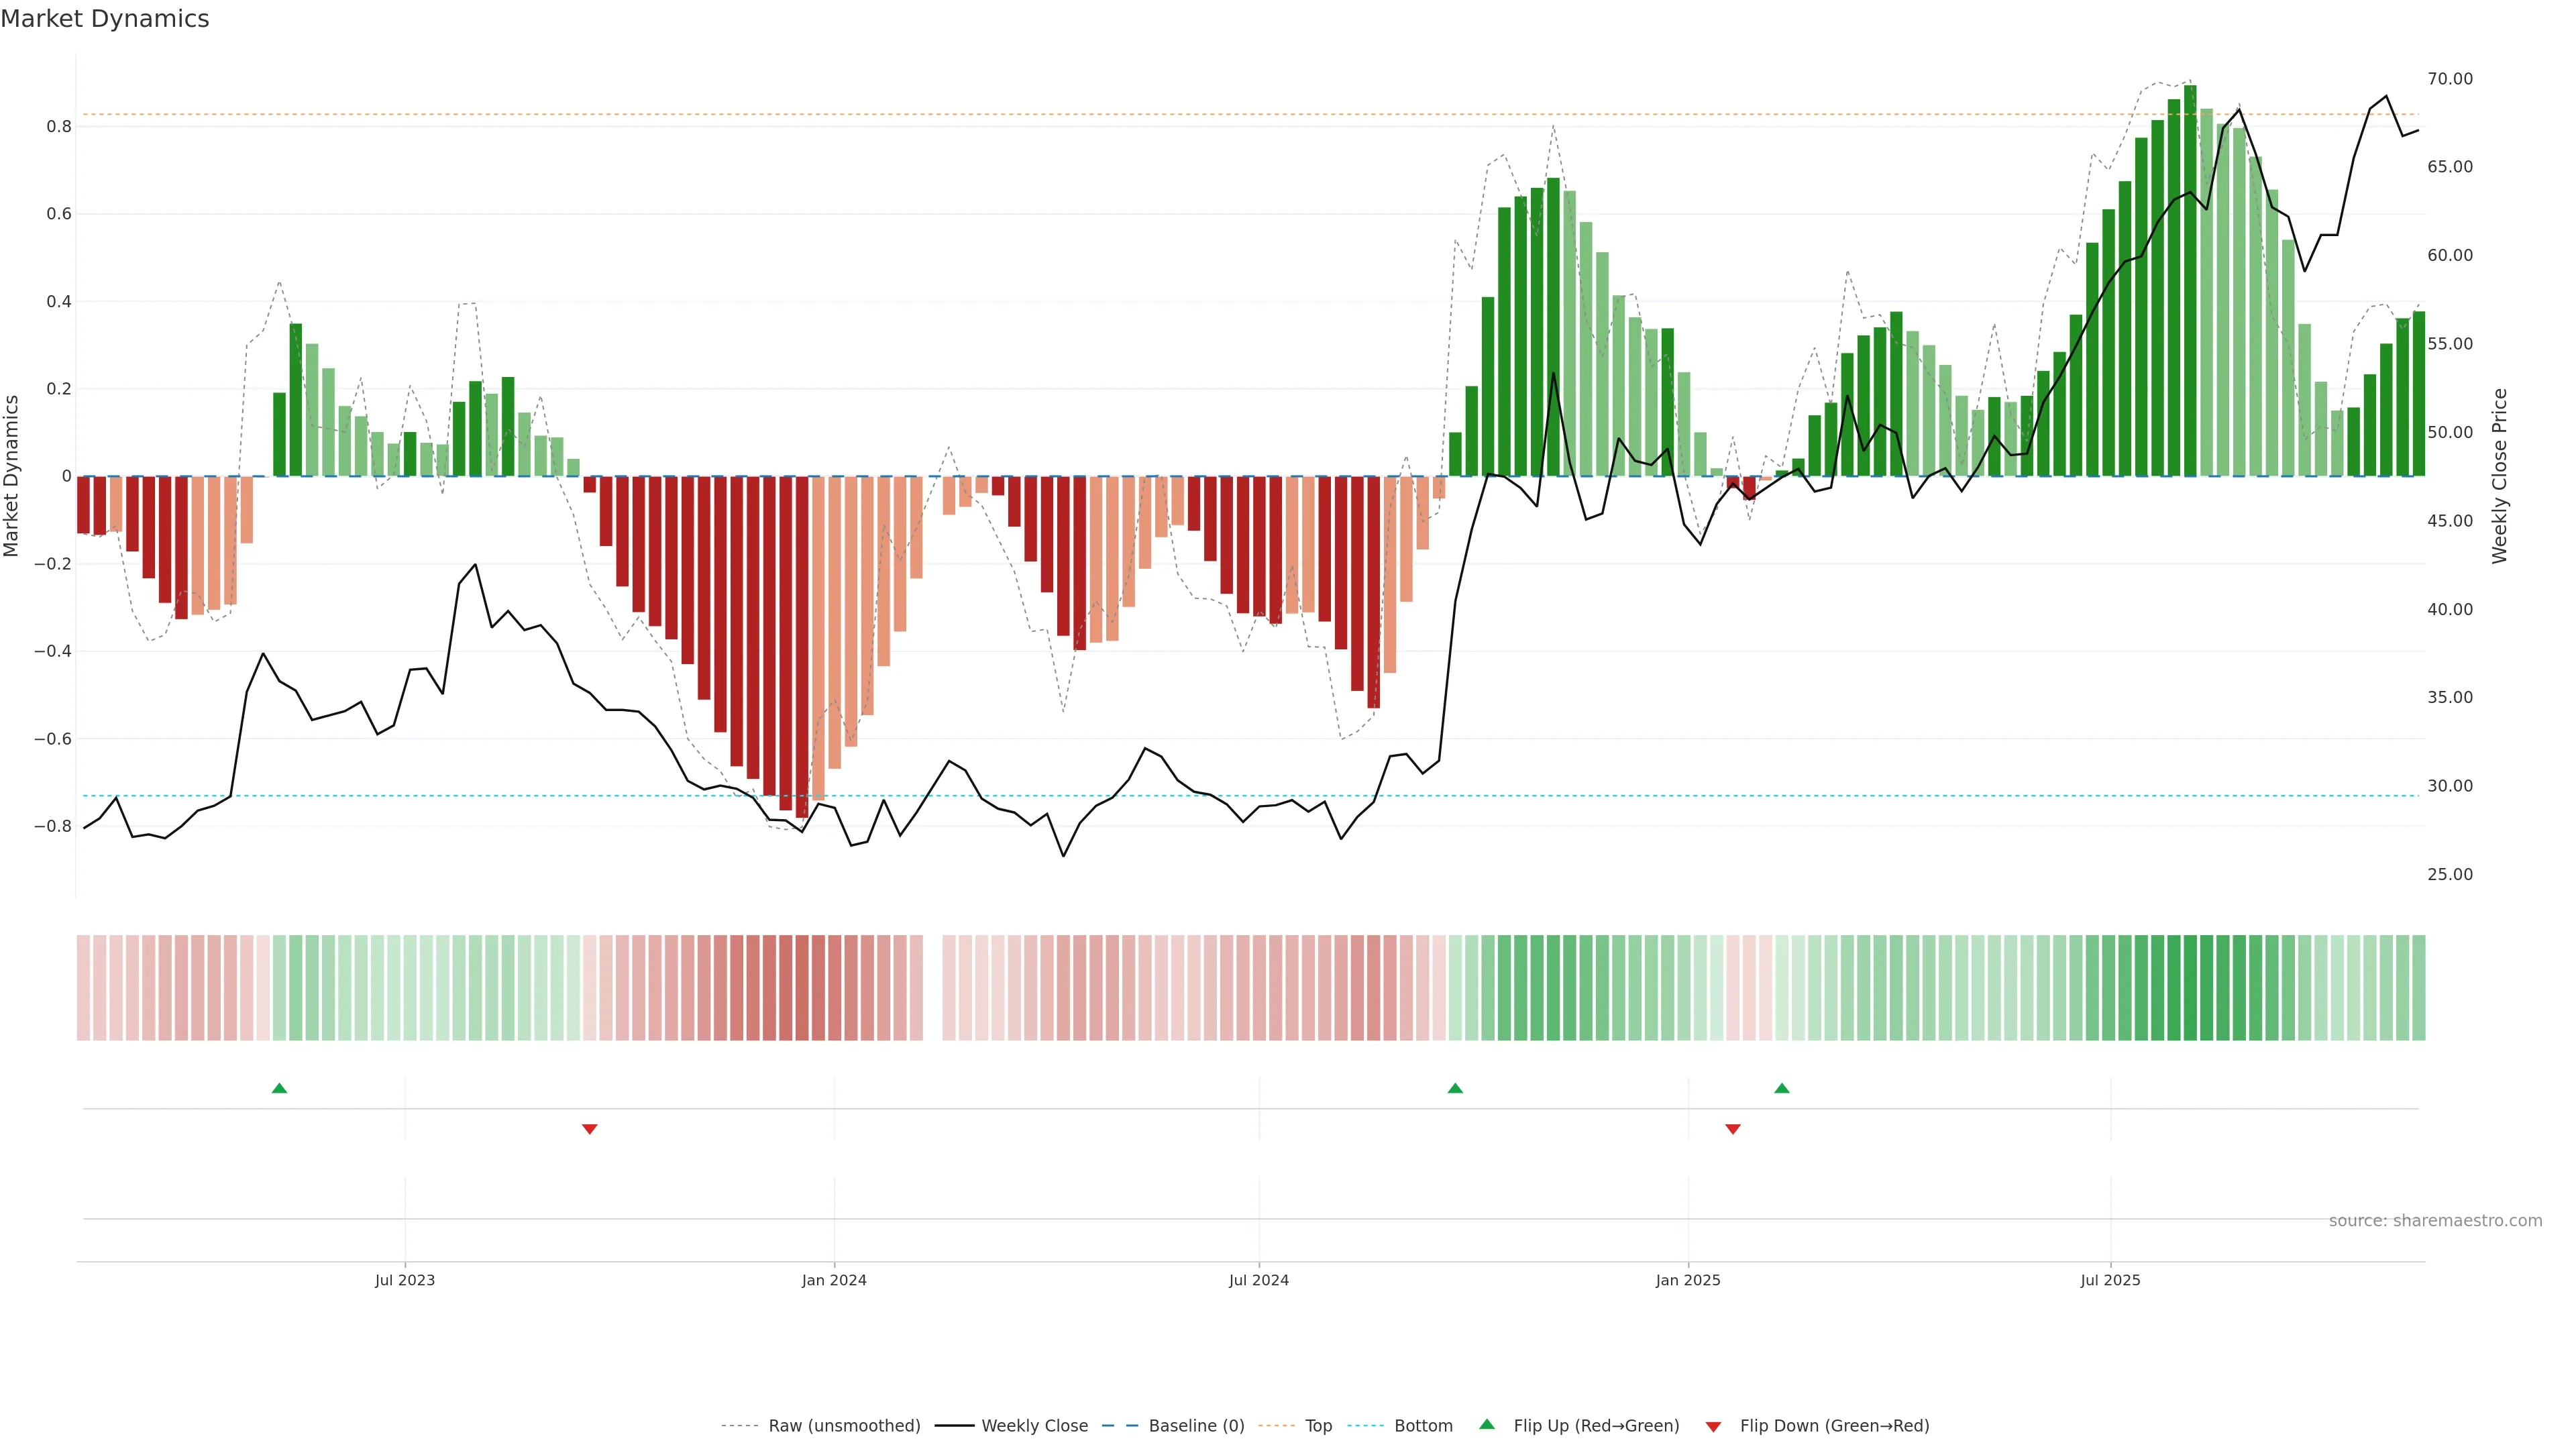This screenshot has width=2576, height=1449.
Task: Toggle the Baseline (0) legend entry
Action: [1196, 1426]
